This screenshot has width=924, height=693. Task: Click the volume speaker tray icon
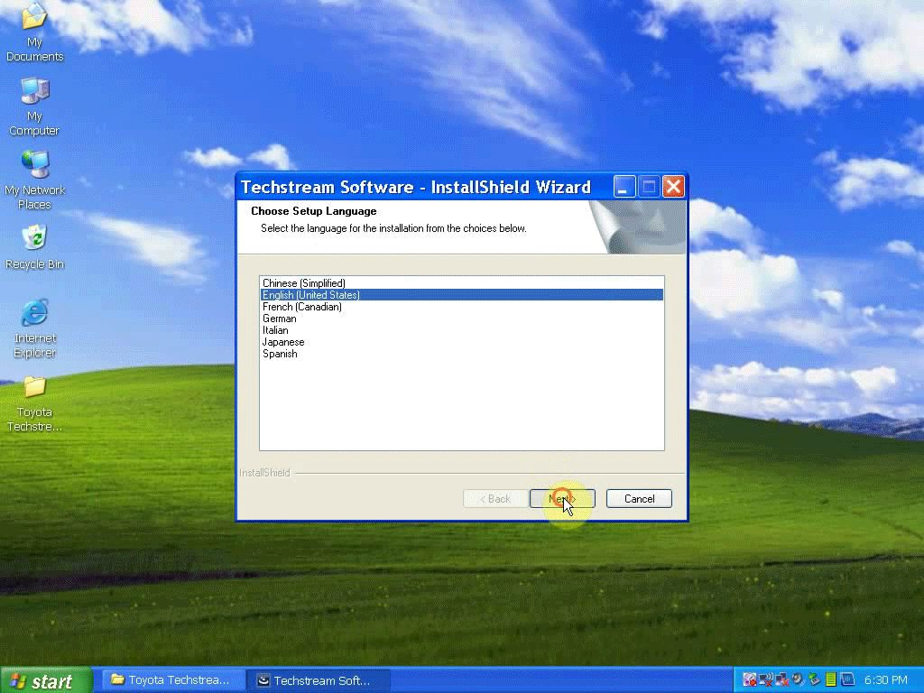[798, 679]
